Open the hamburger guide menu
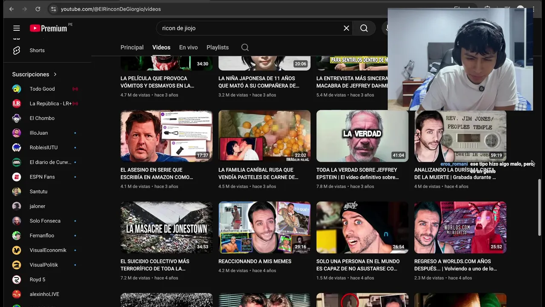545x307 pixels. coord(17,28)
